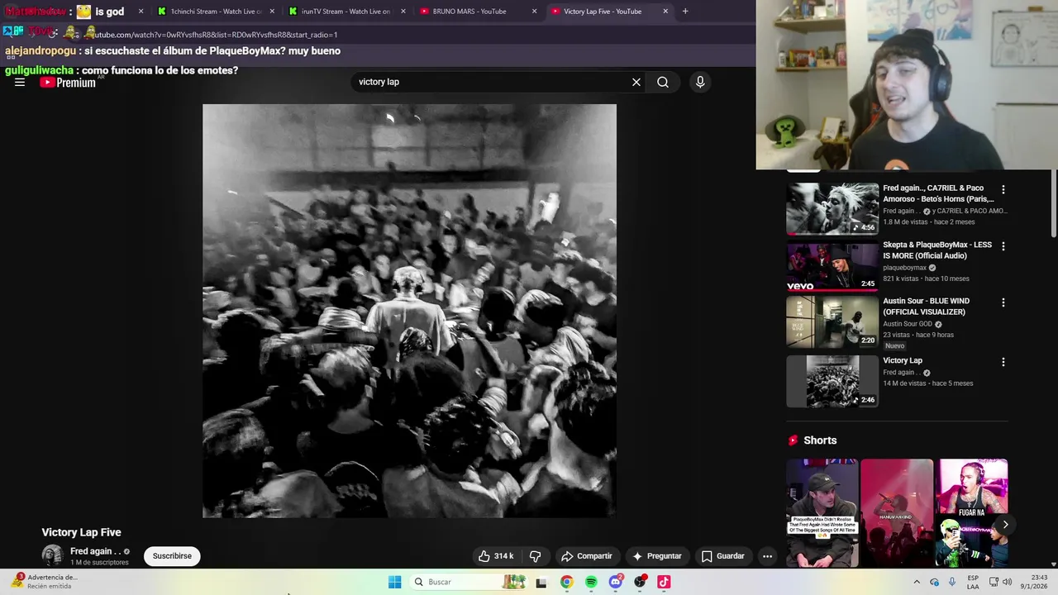Open the plaqueboymax channel link
Screen dimensions: 1058x595
(904, 268)
